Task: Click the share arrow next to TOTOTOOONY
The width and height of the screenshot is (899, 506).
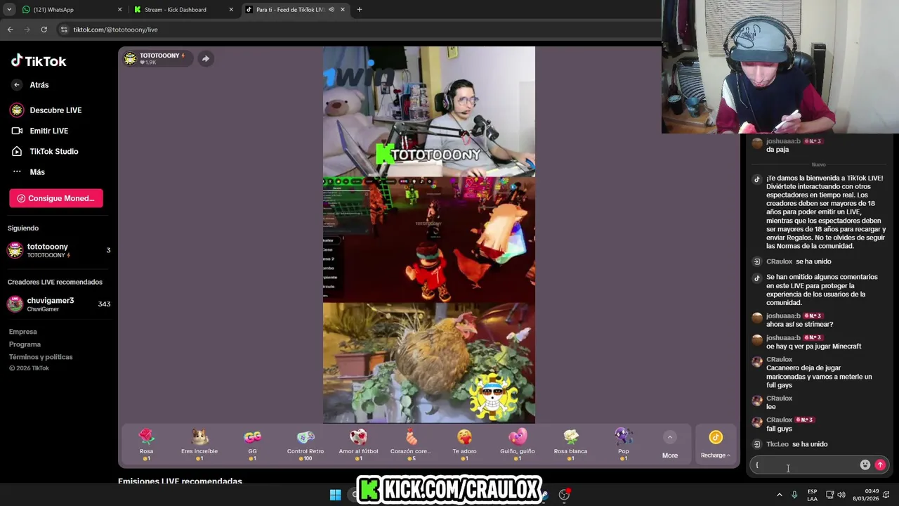Action: pyautogui.click(x=205, y=58)
